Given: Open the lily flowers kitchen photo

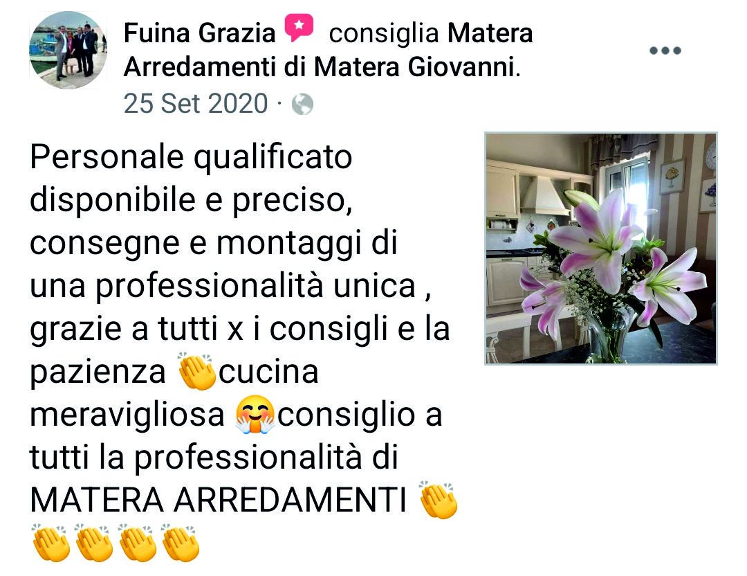Looking at the screenshot, I should [x=601, y=249].
